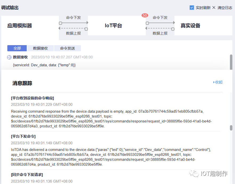This screenshot has width=235, height=184.
Task: Click the X icon beside 清空日志
Action: coord(214,7)
